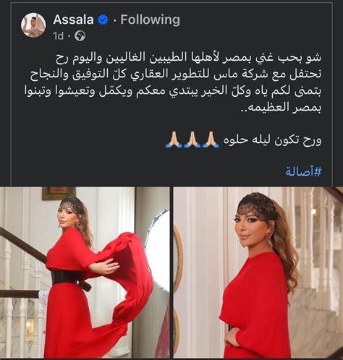
Task: Click the rightmost praying hands emoji
Action: pyautogui.click(x=211, y=140)
